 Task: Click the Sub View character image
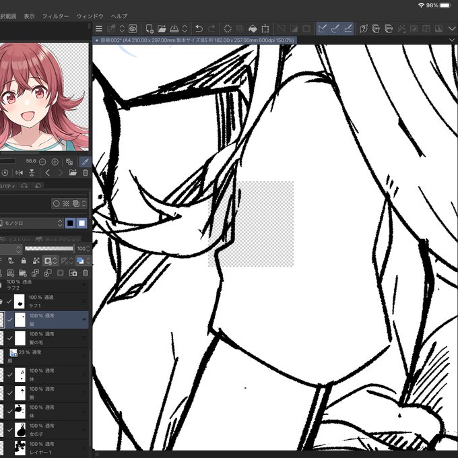pos(44,97)
